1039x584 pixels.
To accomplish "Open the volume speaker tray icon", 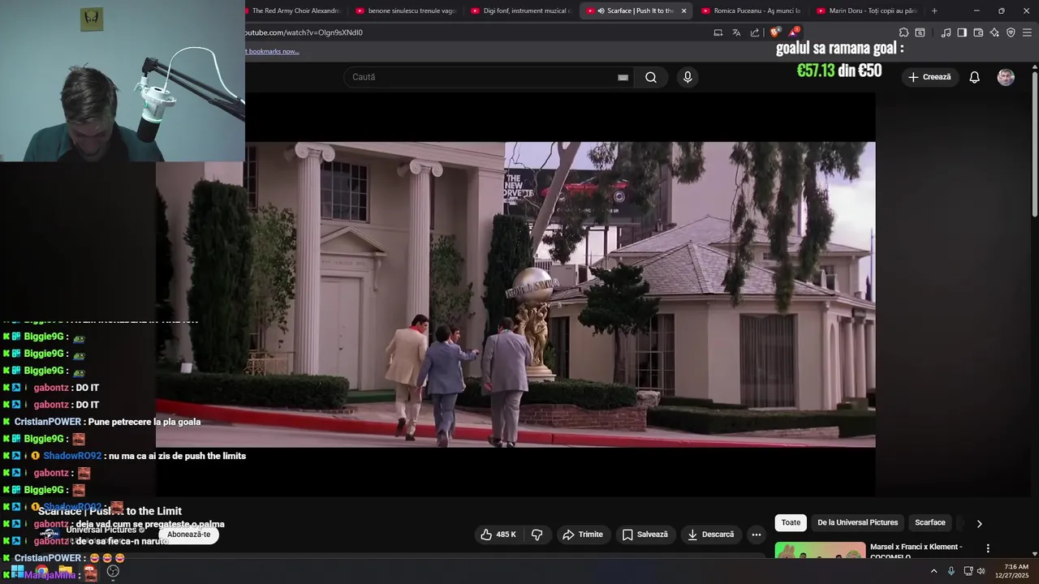I will [981, 571].
